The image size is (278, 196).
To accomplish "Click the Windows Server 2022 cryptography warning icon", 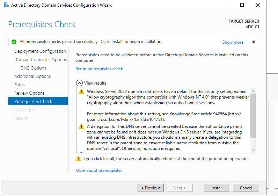I will point(81,92).
